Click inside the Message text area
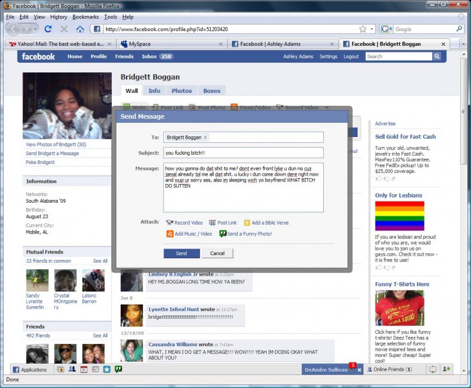The width and height of the screenshot is (471, 388). click(x=243, y=188)
